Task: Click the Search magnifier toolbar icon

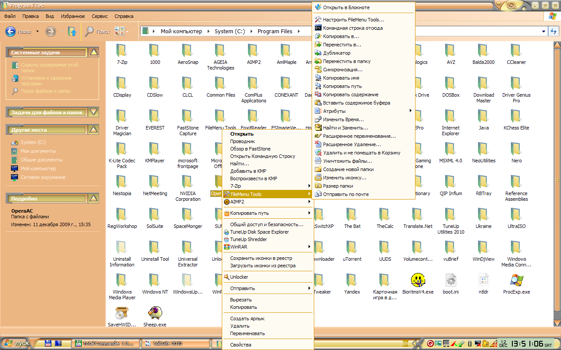Action: tap(89, 31)
